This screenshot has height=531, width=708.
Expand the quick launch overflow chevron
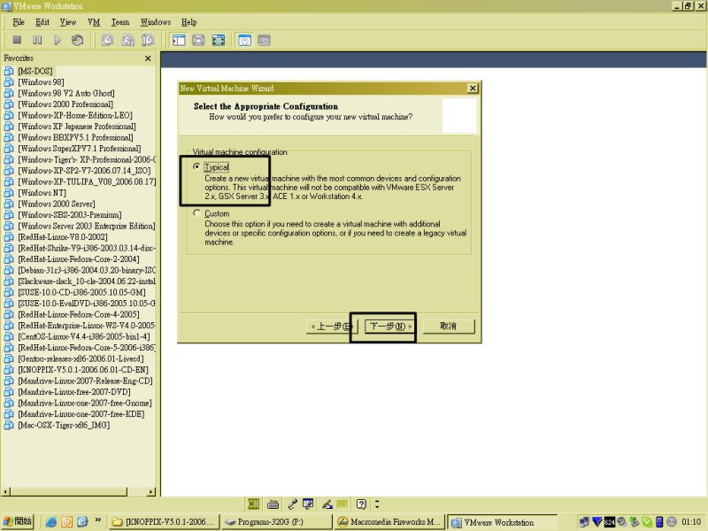click(98, 520)
